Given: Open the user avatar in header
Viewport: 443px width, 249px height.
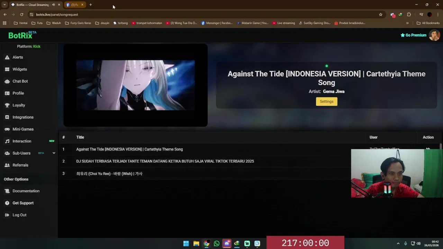Looking at the screenshot, I should click(x=434, y=35).
